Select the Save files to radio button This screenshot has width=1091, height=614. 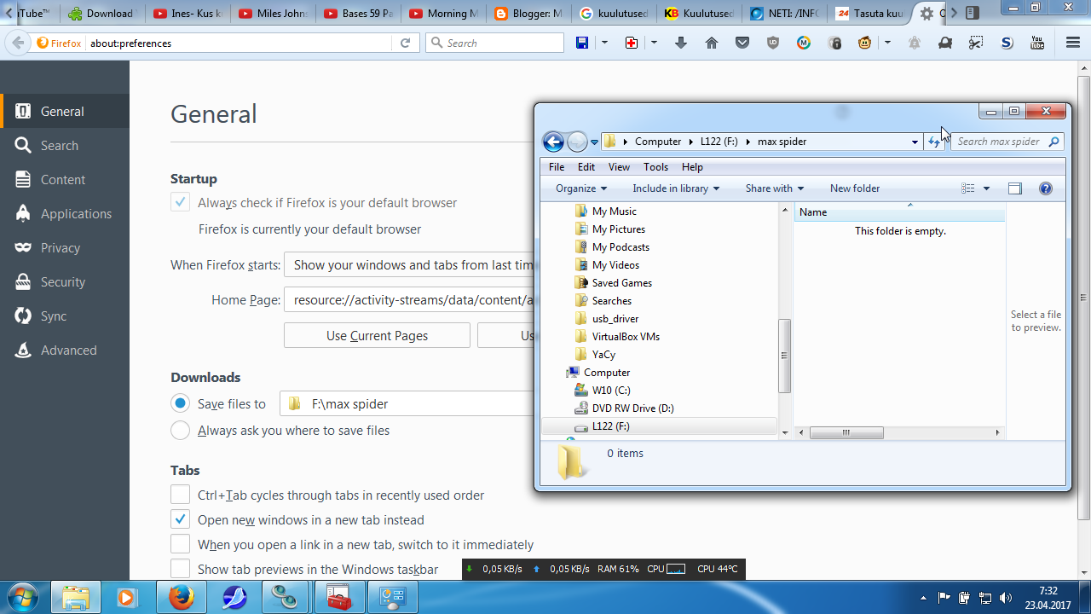click(x=180, y=404)
